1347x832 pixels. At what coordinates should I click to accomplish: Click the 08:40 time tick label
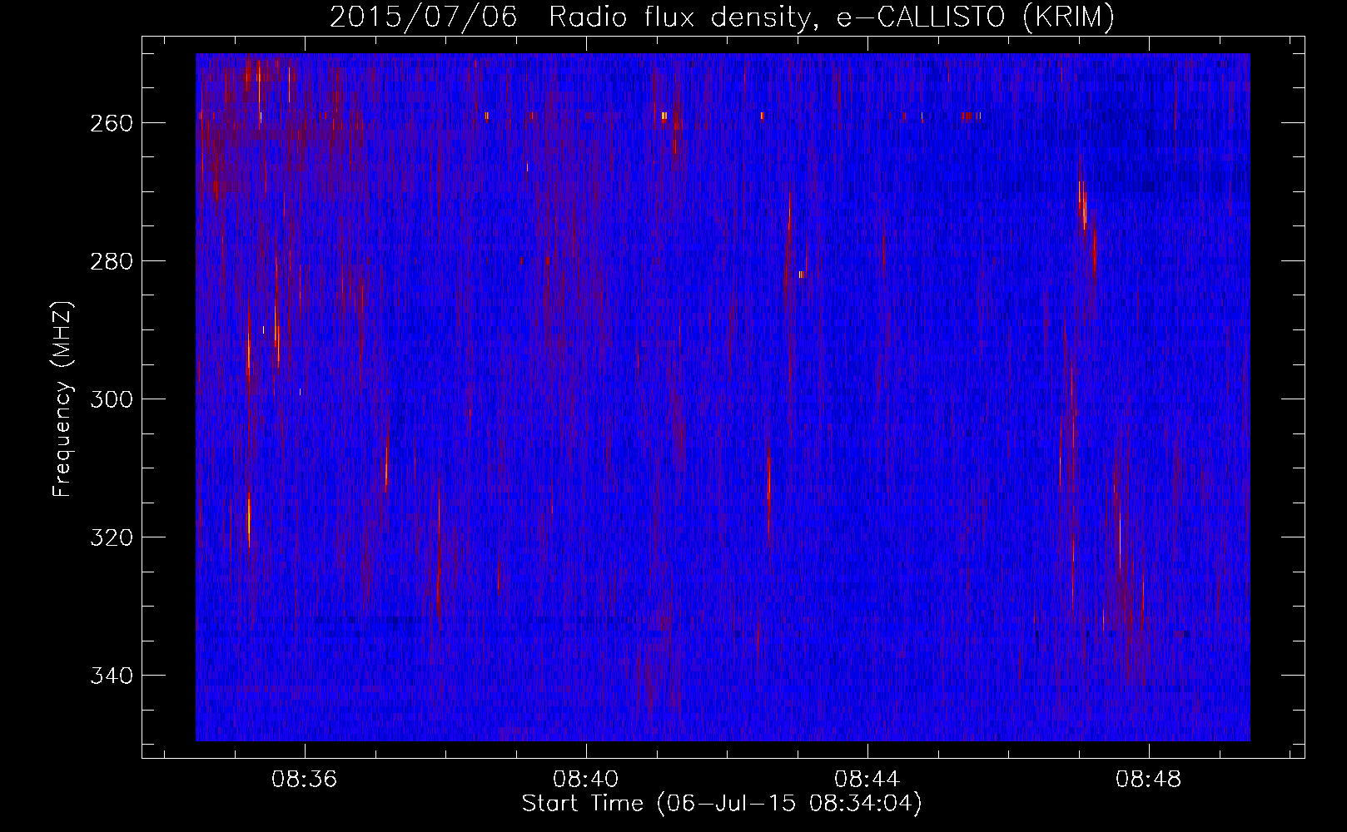pyautogui.click(x=586, y=780)
